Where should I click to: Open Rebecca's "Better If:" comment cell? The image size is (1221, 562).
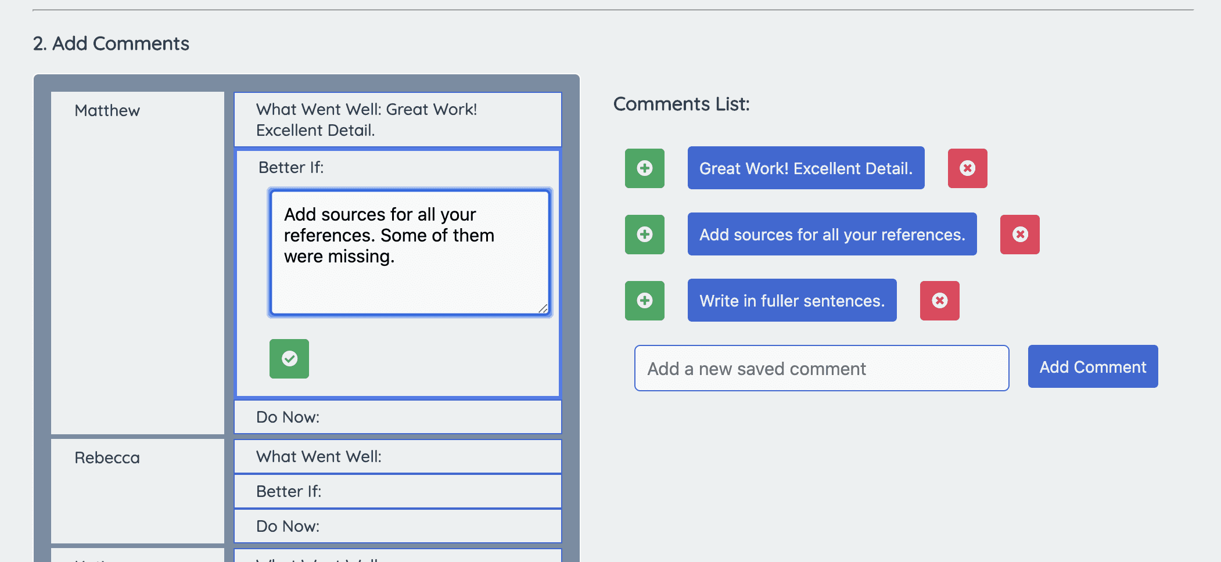tap(397, 491)
